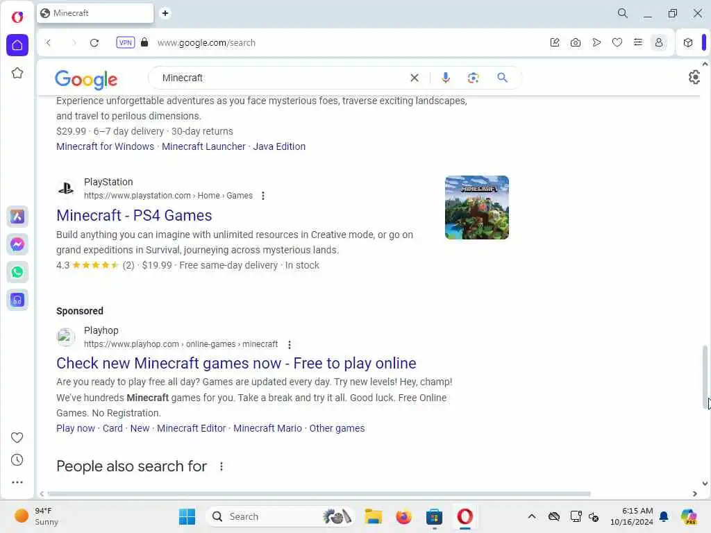Open the weather widget 94°F Sunny
The width and height of the screenshot is (711, 533).
click(x=36, y=516)
